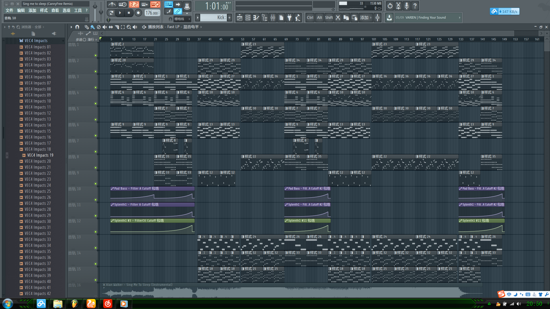Select the playlist slice tool
Image resolution: width=550 pixels, height=309 pixels.
(117, 27)
